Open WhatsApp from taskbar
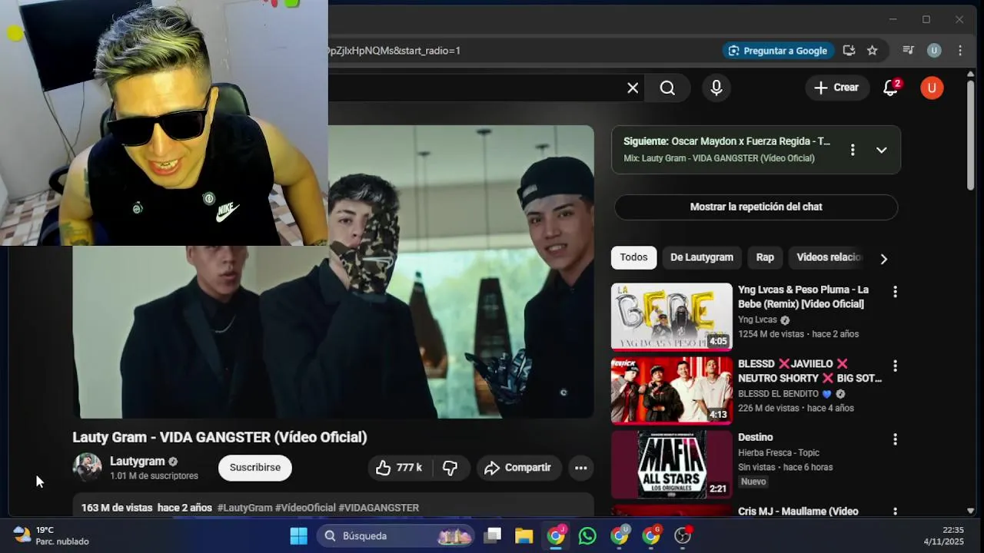The height and width of the screenshot is (553, 984). (x=587, y=536)
